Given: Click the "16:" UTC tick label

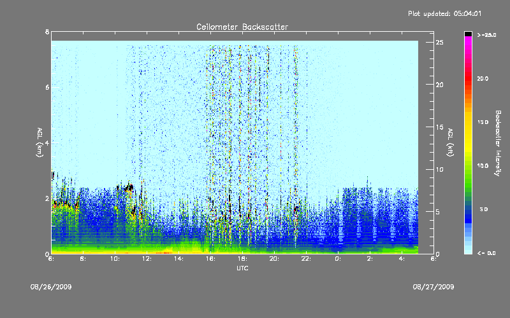Looking at the screenshot, I should coord(210,259).
